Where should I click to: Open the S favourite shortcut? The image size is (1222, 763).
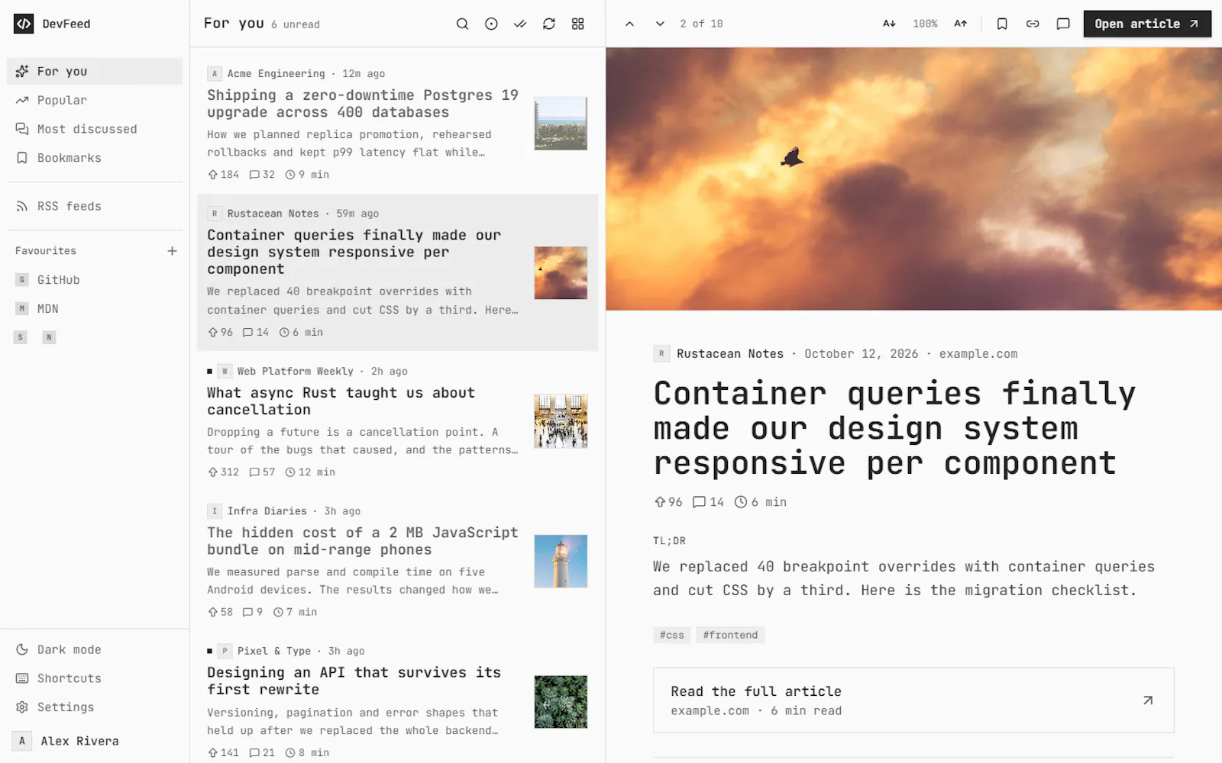[21, 337]
